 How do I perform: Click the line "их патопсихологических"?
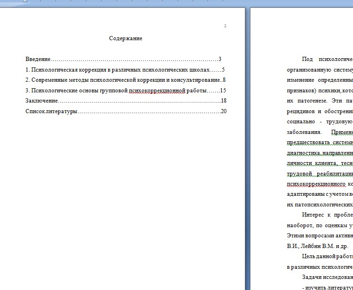click(320, 205)
